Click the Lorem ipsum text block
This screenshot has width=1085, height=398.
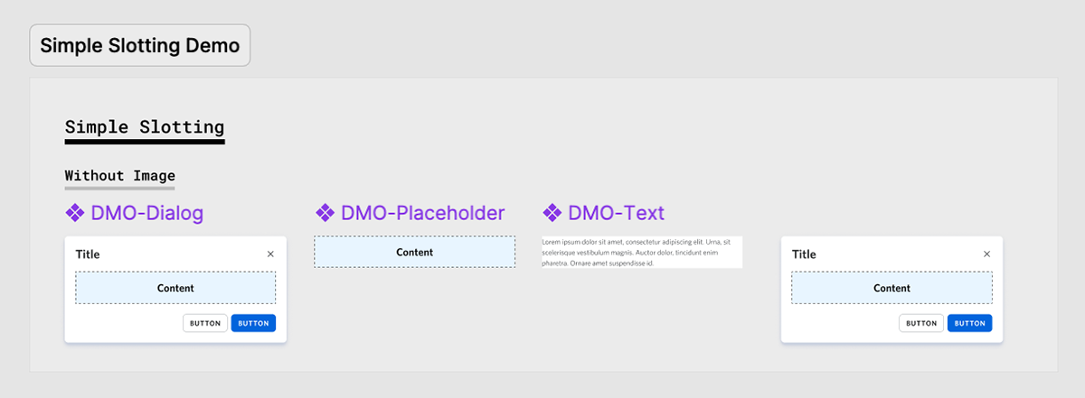[x=641, y=252]
